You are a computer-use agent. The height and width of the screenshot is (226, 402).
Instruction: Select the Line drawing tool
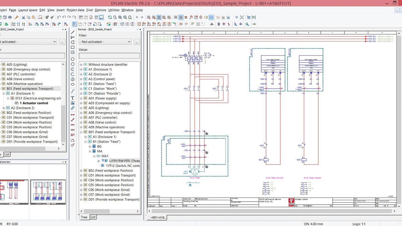click(73, 33)
